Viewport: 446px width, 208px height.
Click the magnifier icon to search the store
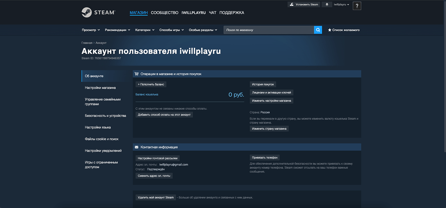318,30
